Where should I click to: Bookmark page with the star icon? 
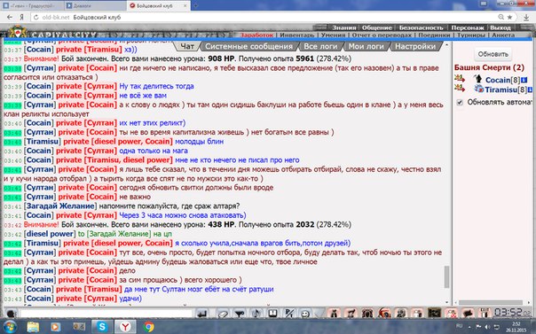[509, 17]
